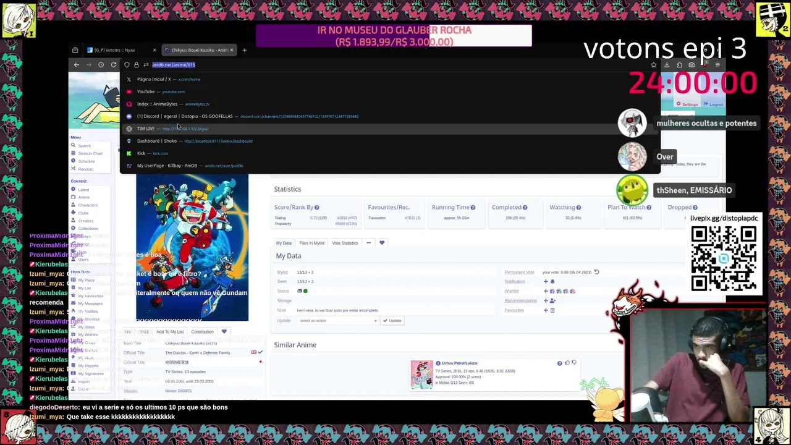Click the Update button
This screenshot has height=445, width=791.
(x=392, y=321)
